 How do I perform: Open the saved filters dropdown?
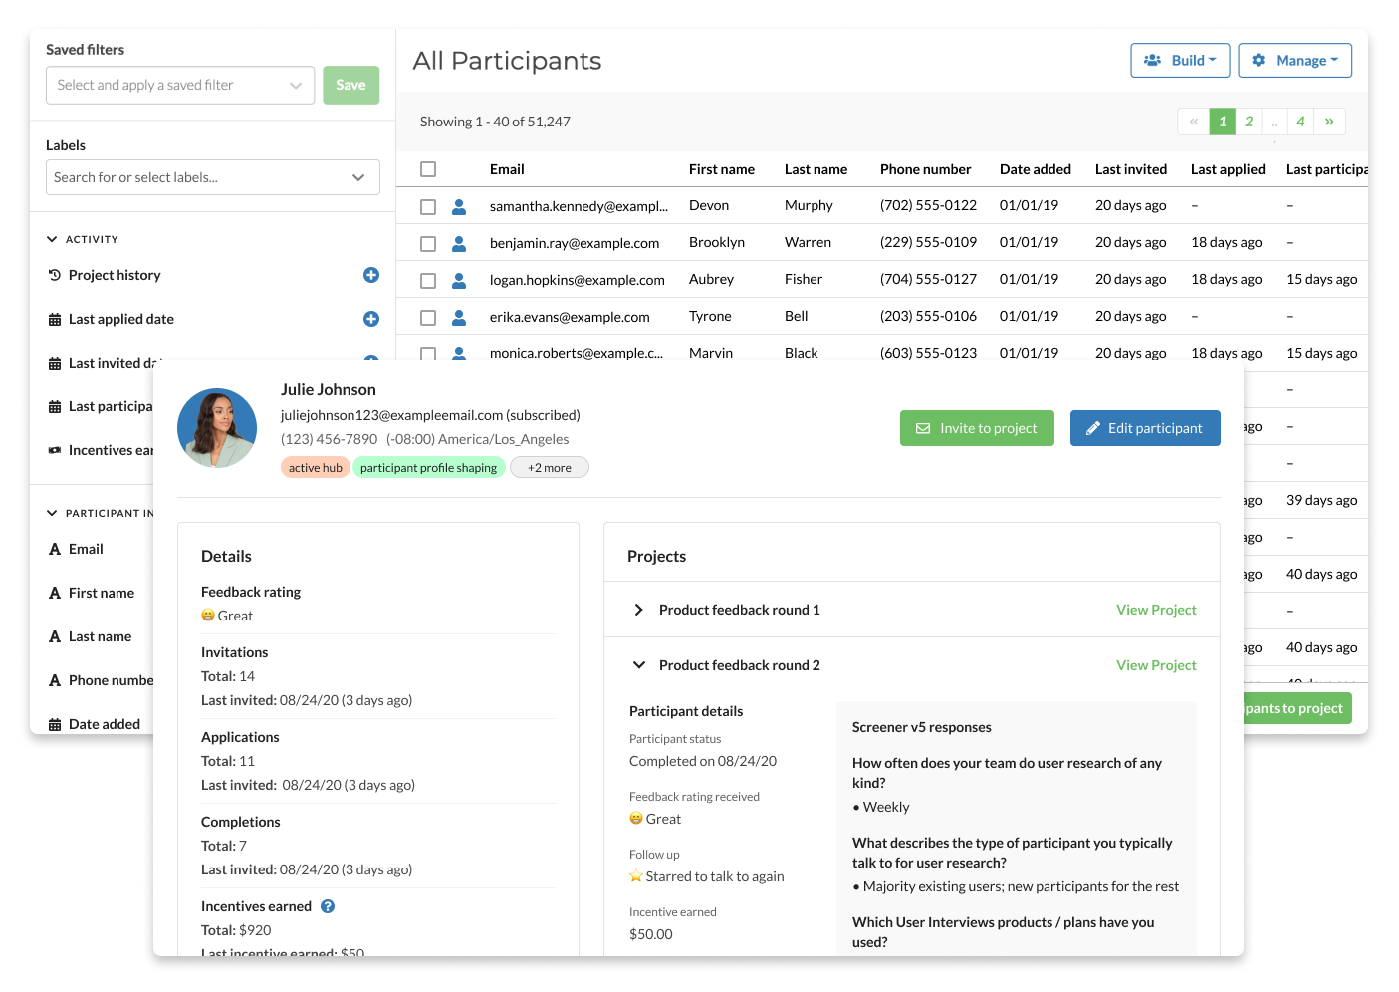point(179,85)
